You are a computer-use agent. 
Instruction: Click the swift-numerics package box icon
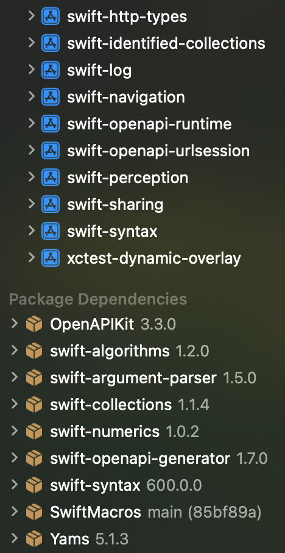34,432
